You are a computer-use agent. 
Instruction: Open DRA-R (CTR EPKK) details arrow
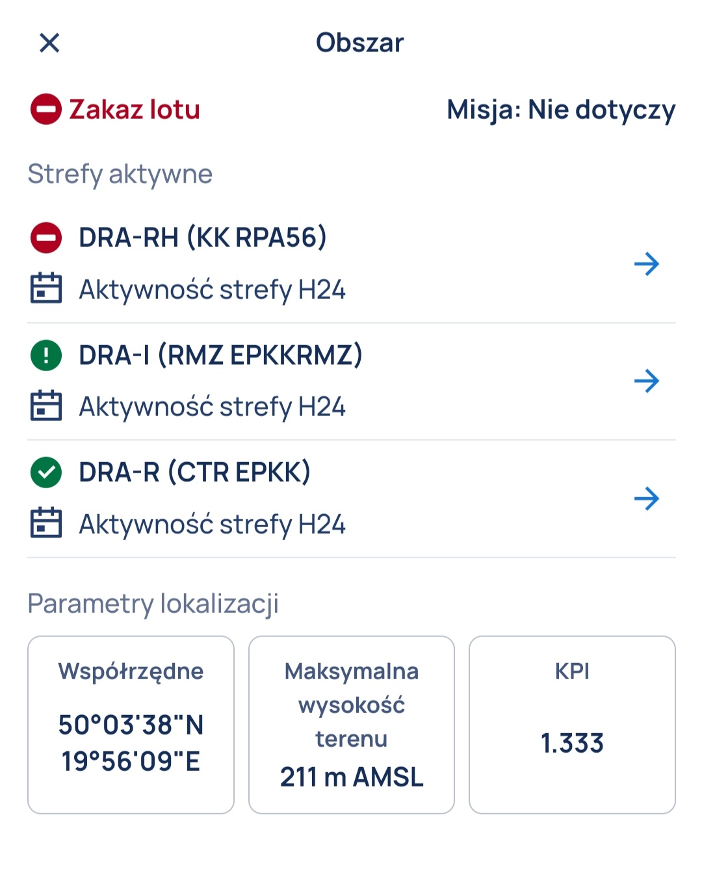[x=647, y=499]
